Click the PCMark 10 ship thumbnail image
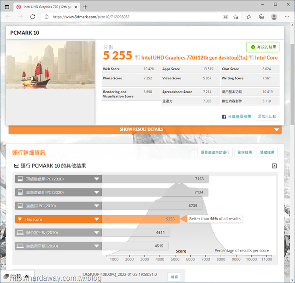295x283 pixels. [50, 65]
